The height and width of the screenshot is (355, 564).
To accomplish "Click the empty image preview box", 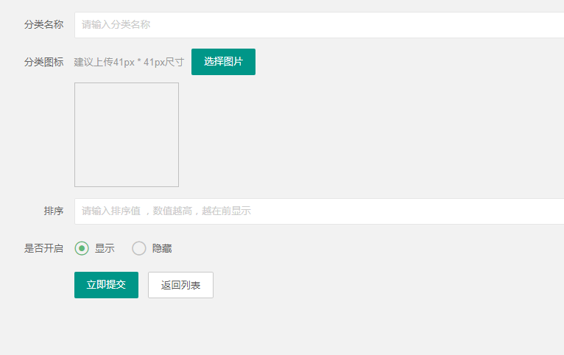I will [127, 135].
